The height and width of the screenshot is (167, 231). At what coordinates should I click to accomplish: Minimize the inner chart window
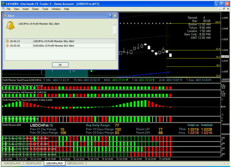220,9
